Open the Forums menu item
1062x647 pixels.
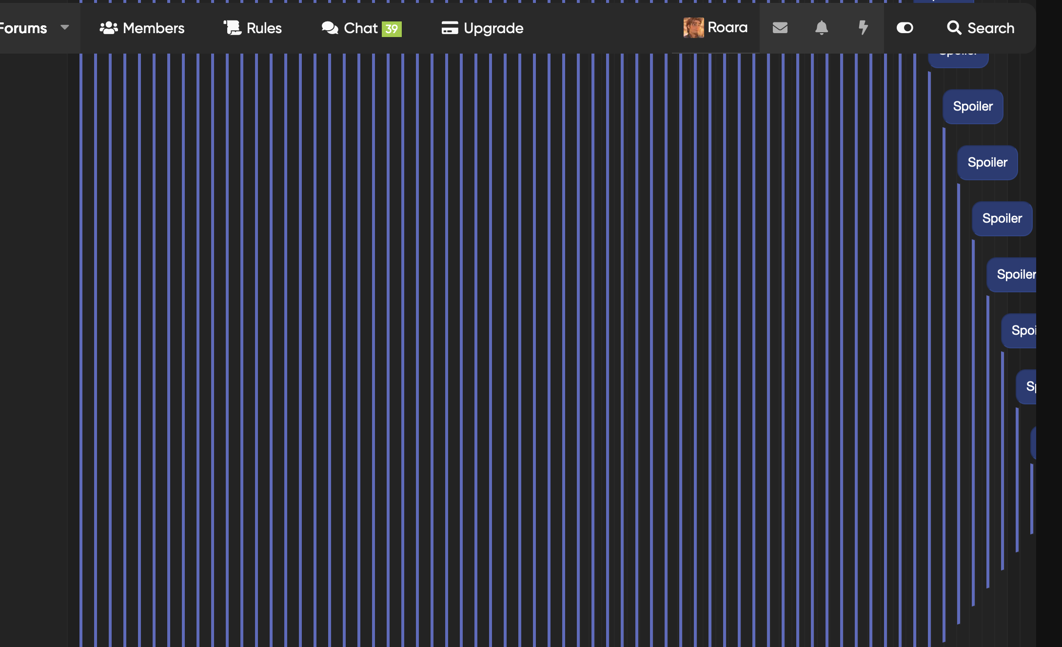click(x=23, y=28)
